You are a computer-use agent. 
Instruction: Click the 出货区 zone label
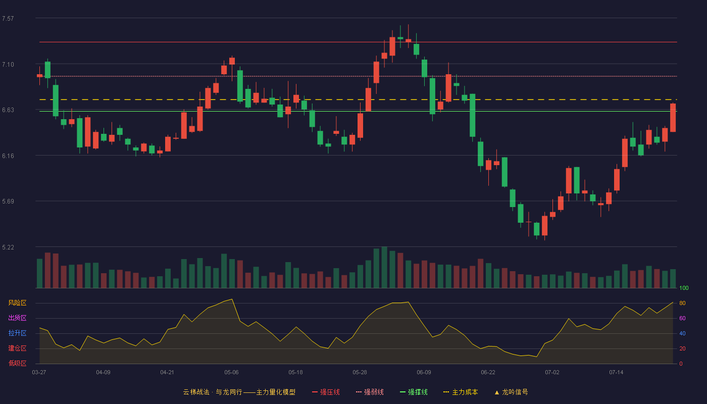pyautogui.click(x=17, y=318)
